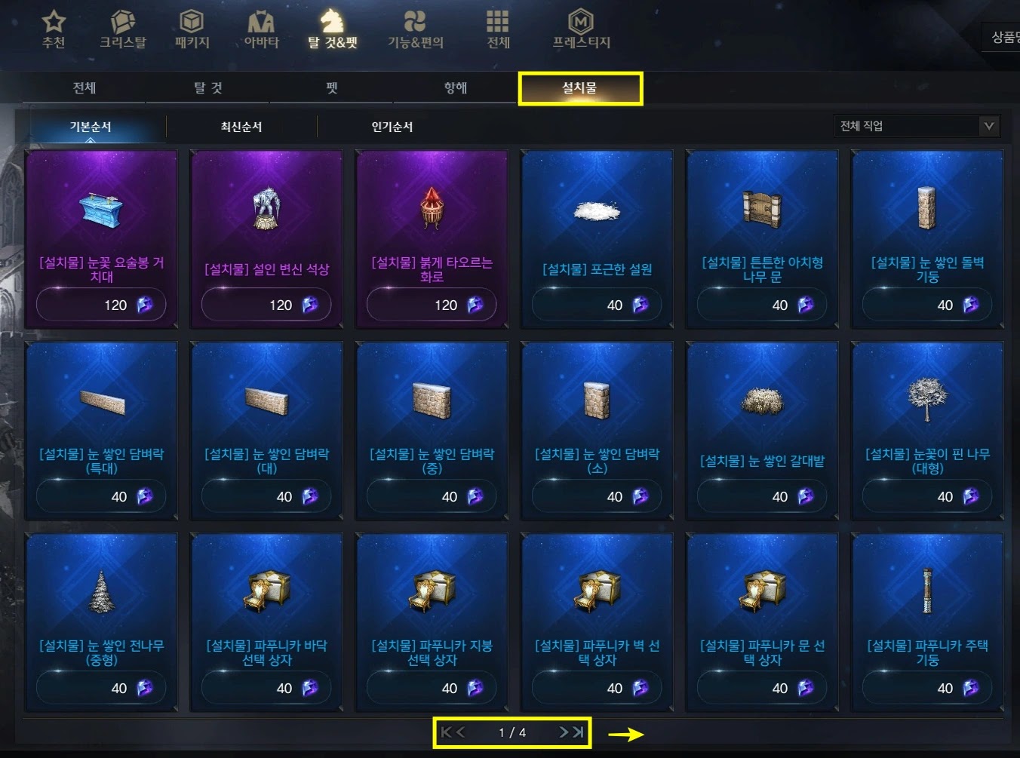Select the 탈 것 sub-tab
This screenshot has height=758, width=1020.
(x=208, y=88)
